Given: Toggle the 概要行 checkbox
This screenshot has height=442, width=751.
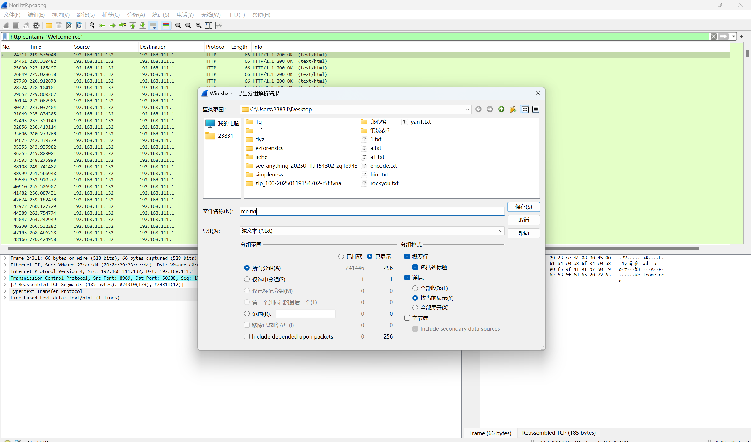Looking at the screenshot, I should pos(407,256).
